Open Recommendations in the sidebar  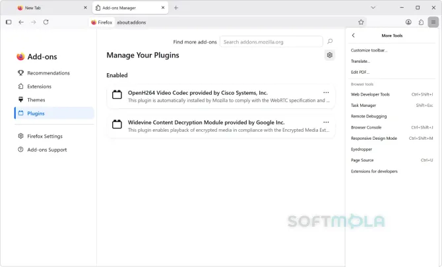54,73
